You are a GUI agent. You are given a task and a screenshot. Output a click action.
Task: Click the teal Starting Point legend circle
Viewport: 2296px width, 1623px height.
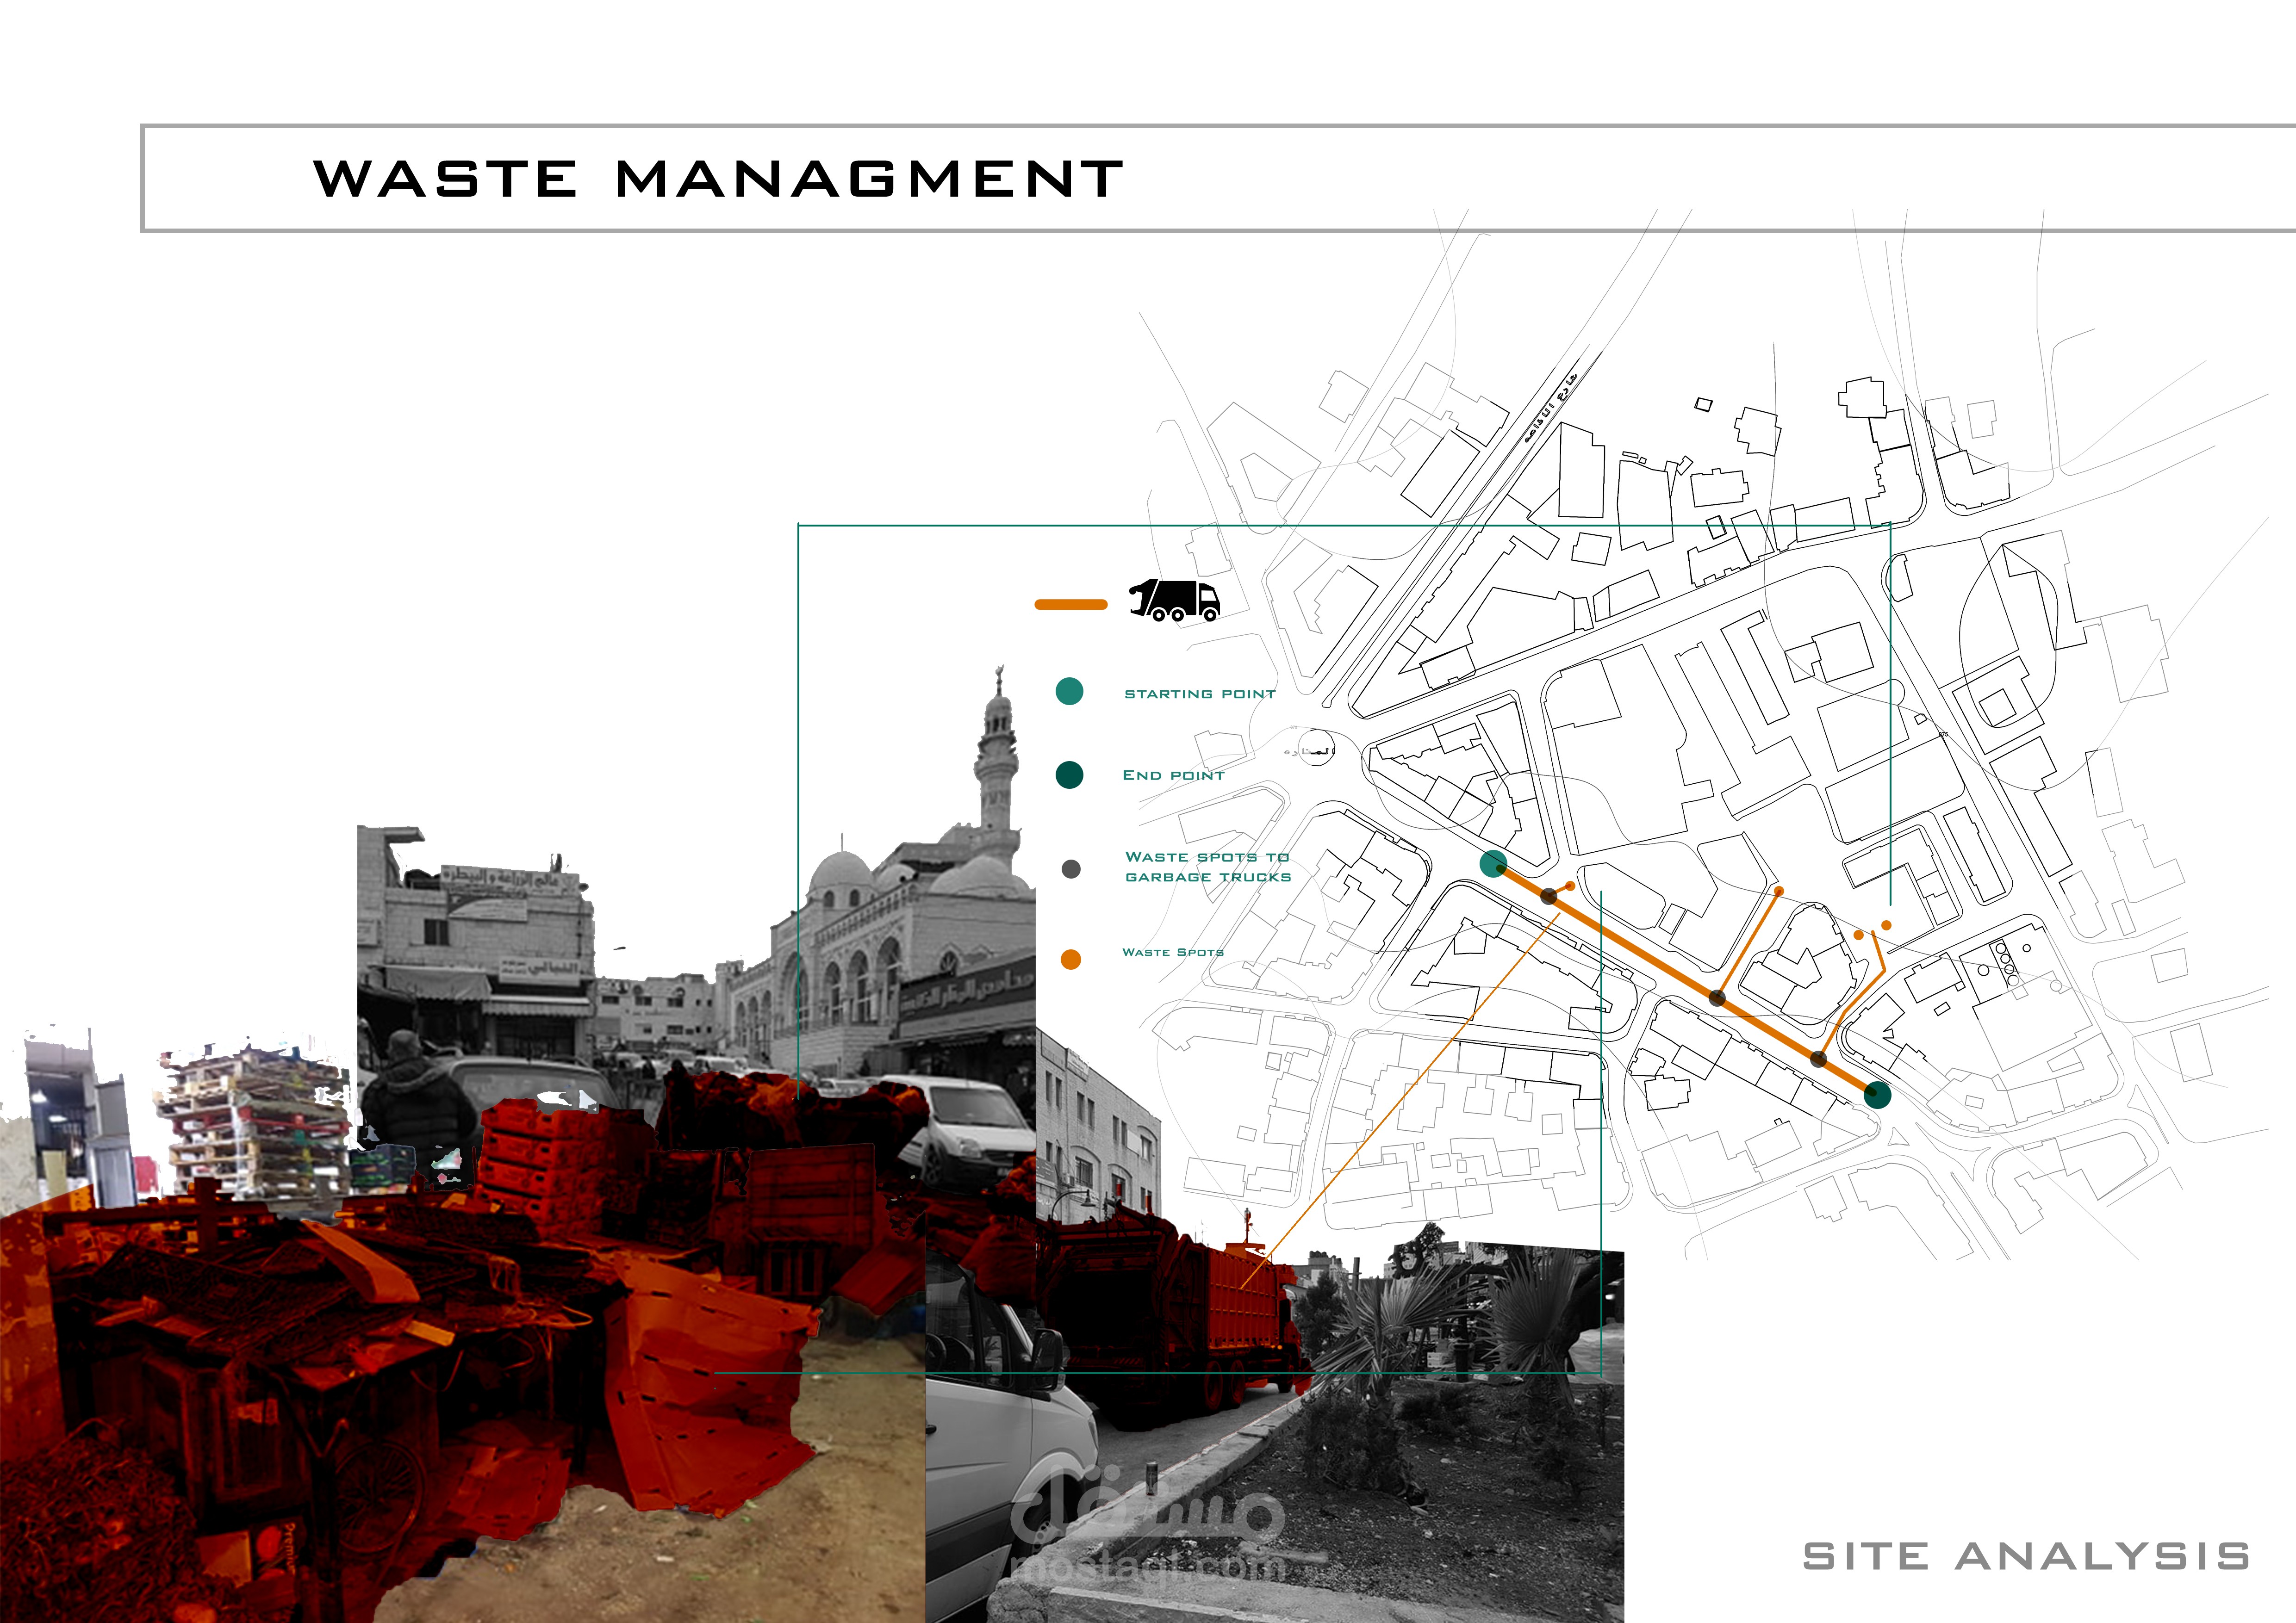coord(1069,692)
